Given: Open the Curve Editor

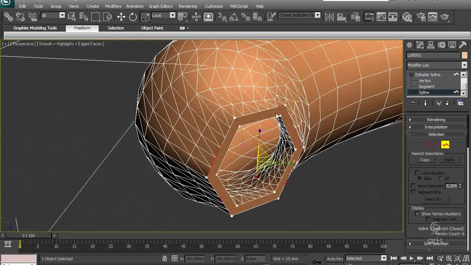Looking at the screenshot, I should (x=381, y=16).
